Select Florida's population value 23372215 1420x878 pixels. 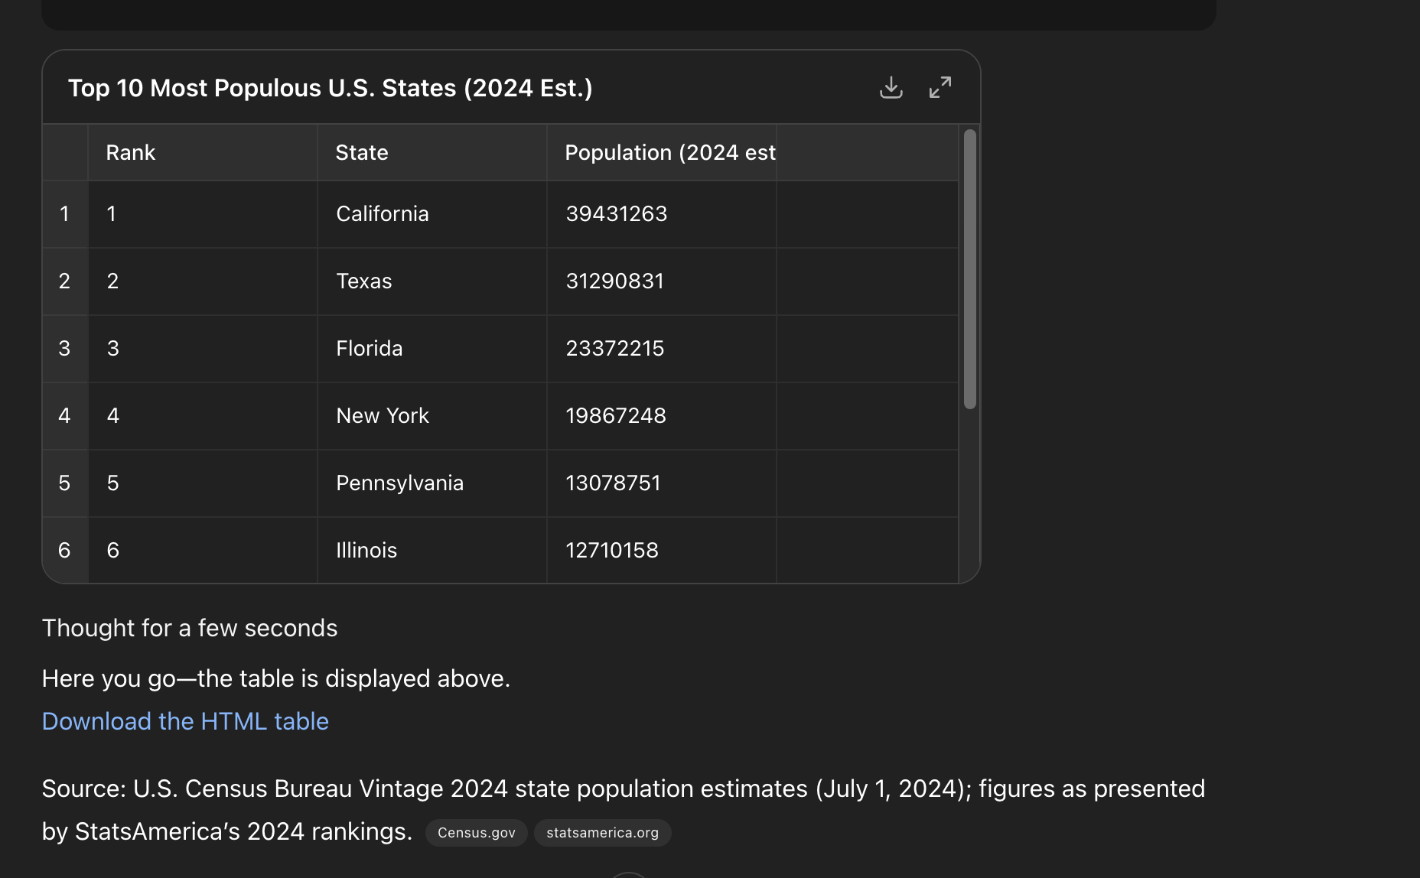(x=615, y=349)
